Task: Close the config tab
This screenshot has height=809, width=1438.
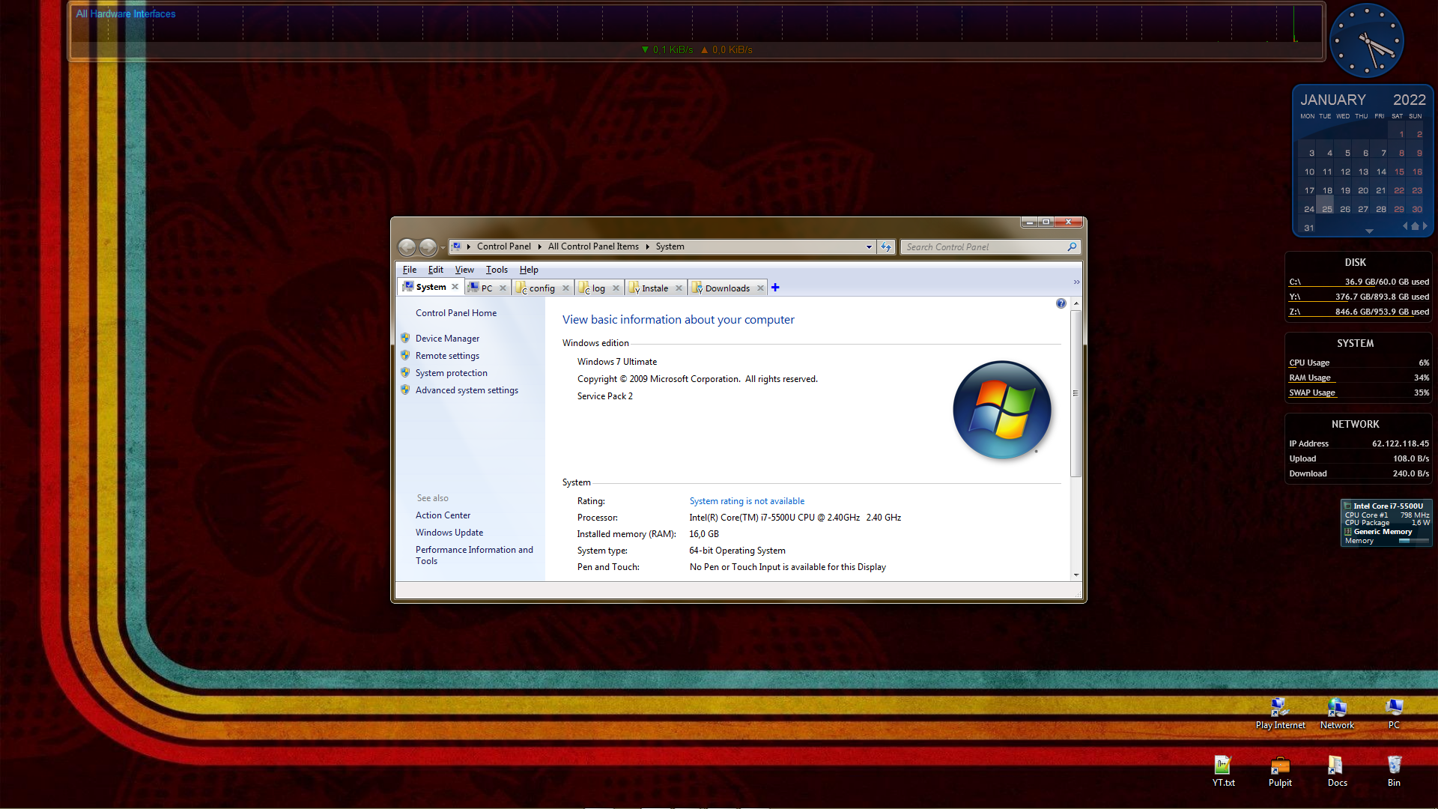Action: (565, 288)
